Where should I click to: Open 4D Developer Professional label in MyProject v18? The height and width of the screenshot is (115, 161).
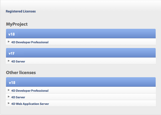30,42
